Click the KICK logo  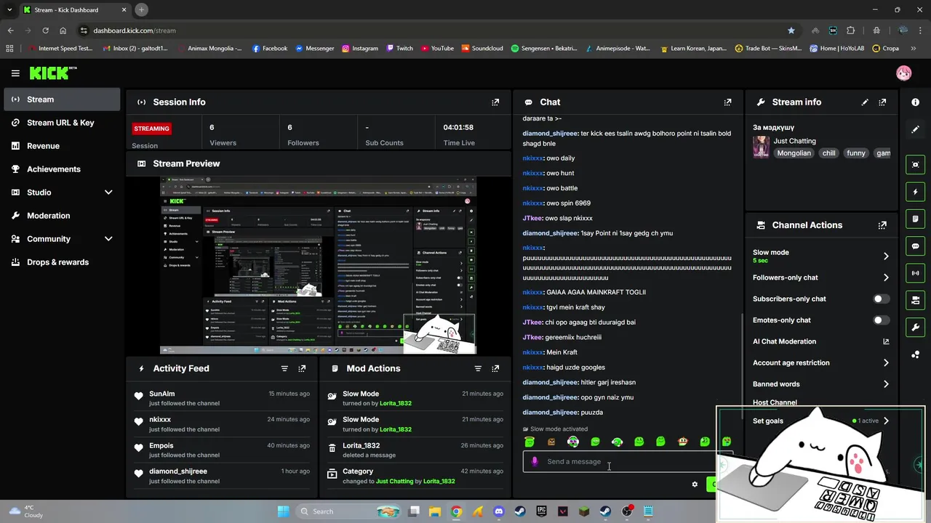(x=53, y=73)
